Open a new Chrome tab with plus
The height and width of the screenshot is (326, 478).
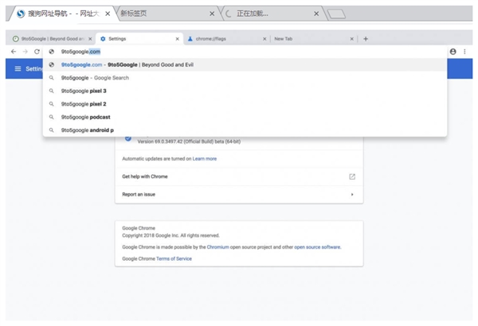tap(366, 38)
